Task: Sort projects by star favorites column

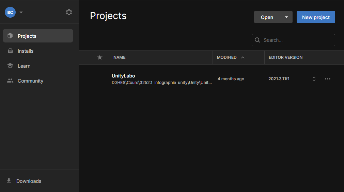Action: (100, 57)
